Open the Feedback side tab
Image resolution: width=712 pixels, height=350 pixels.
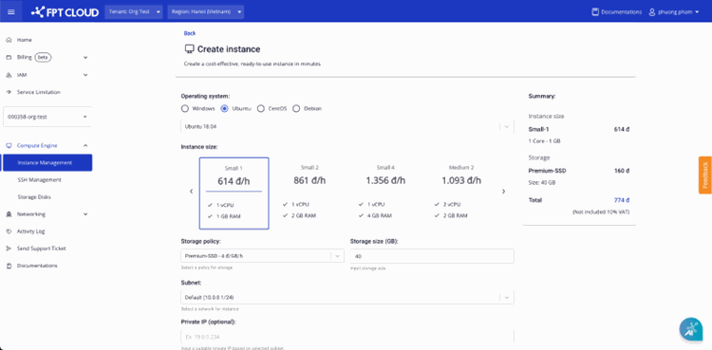(705, 175)
